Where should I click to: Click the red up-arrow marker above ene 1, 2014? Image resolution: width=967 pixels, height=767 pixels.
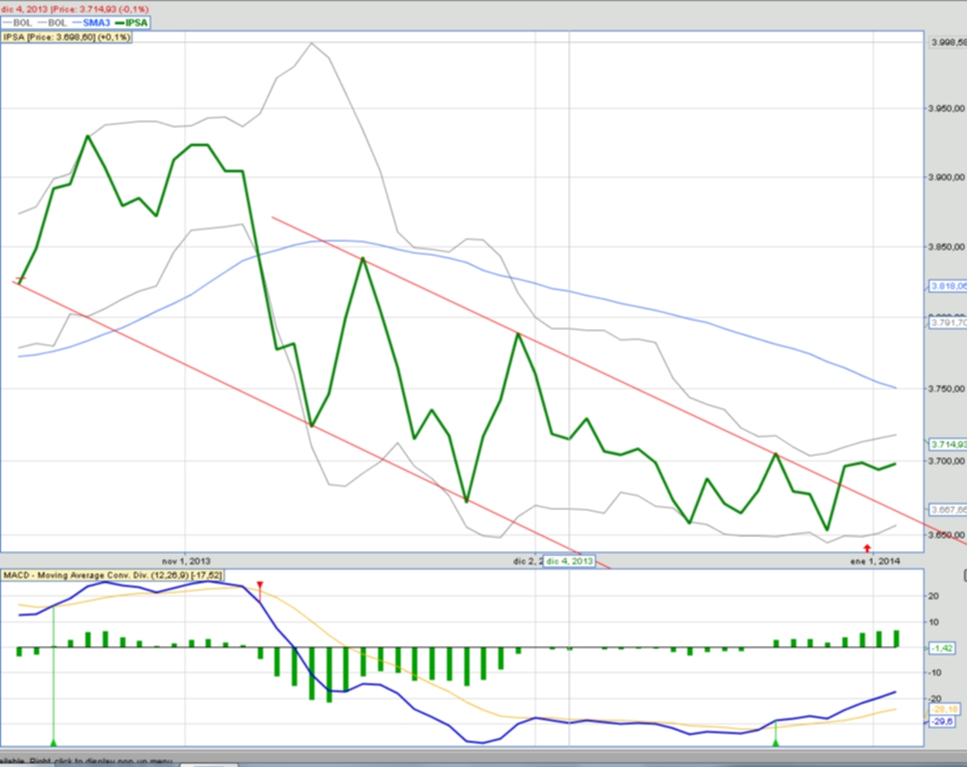pos(867,548)
